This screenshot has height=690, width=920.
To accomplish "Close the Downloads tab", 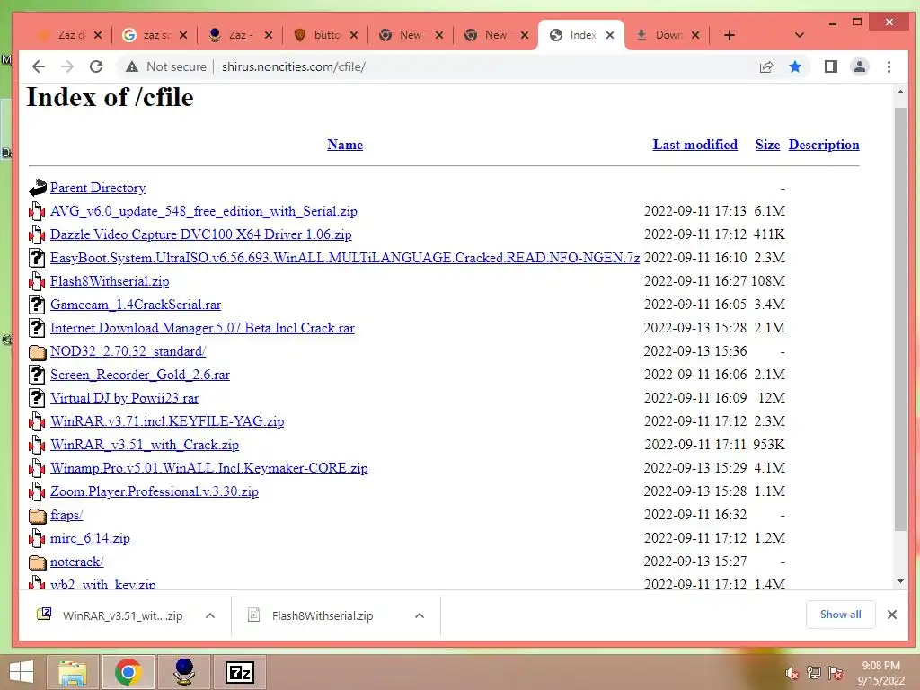I will (x=695, y=35).
